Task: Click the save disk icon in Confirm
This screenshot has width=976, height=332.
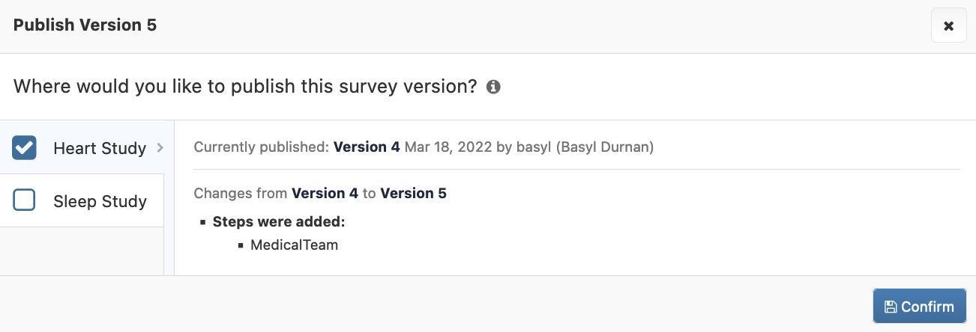Action: 891,307
